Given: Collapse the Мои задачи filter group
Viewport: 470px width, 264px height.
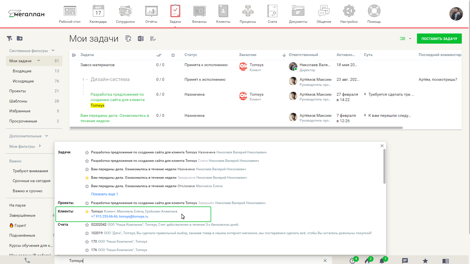Looking at the screenshot, I should 39,61.
